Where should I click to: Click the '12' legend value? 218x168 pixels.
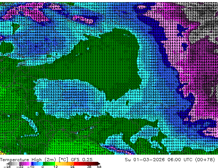click(x=56, y=167)
